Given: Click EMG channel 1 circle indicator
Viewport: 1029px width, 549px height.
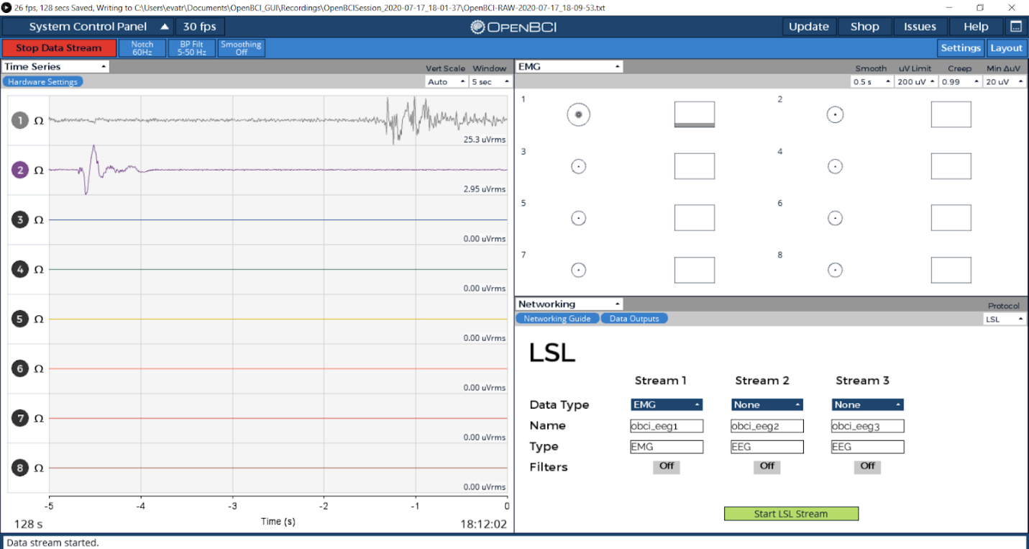Looking at the screenshot, I should pos(578,114).
